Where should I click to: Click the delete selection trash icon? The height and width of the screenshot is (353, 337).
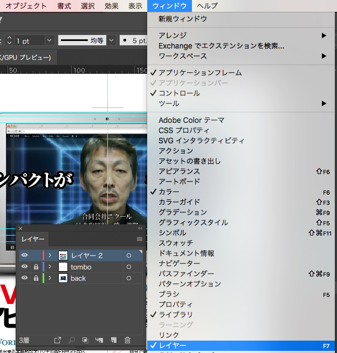point(127,340)
